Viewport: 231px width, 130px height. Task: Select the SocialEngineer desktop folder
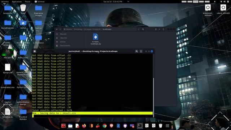8,25
